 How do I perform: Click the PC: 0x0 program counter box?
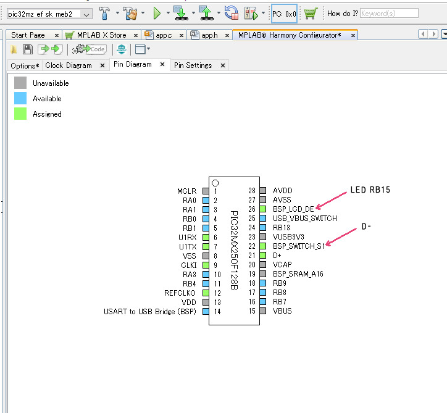click(x=284, y=14)
